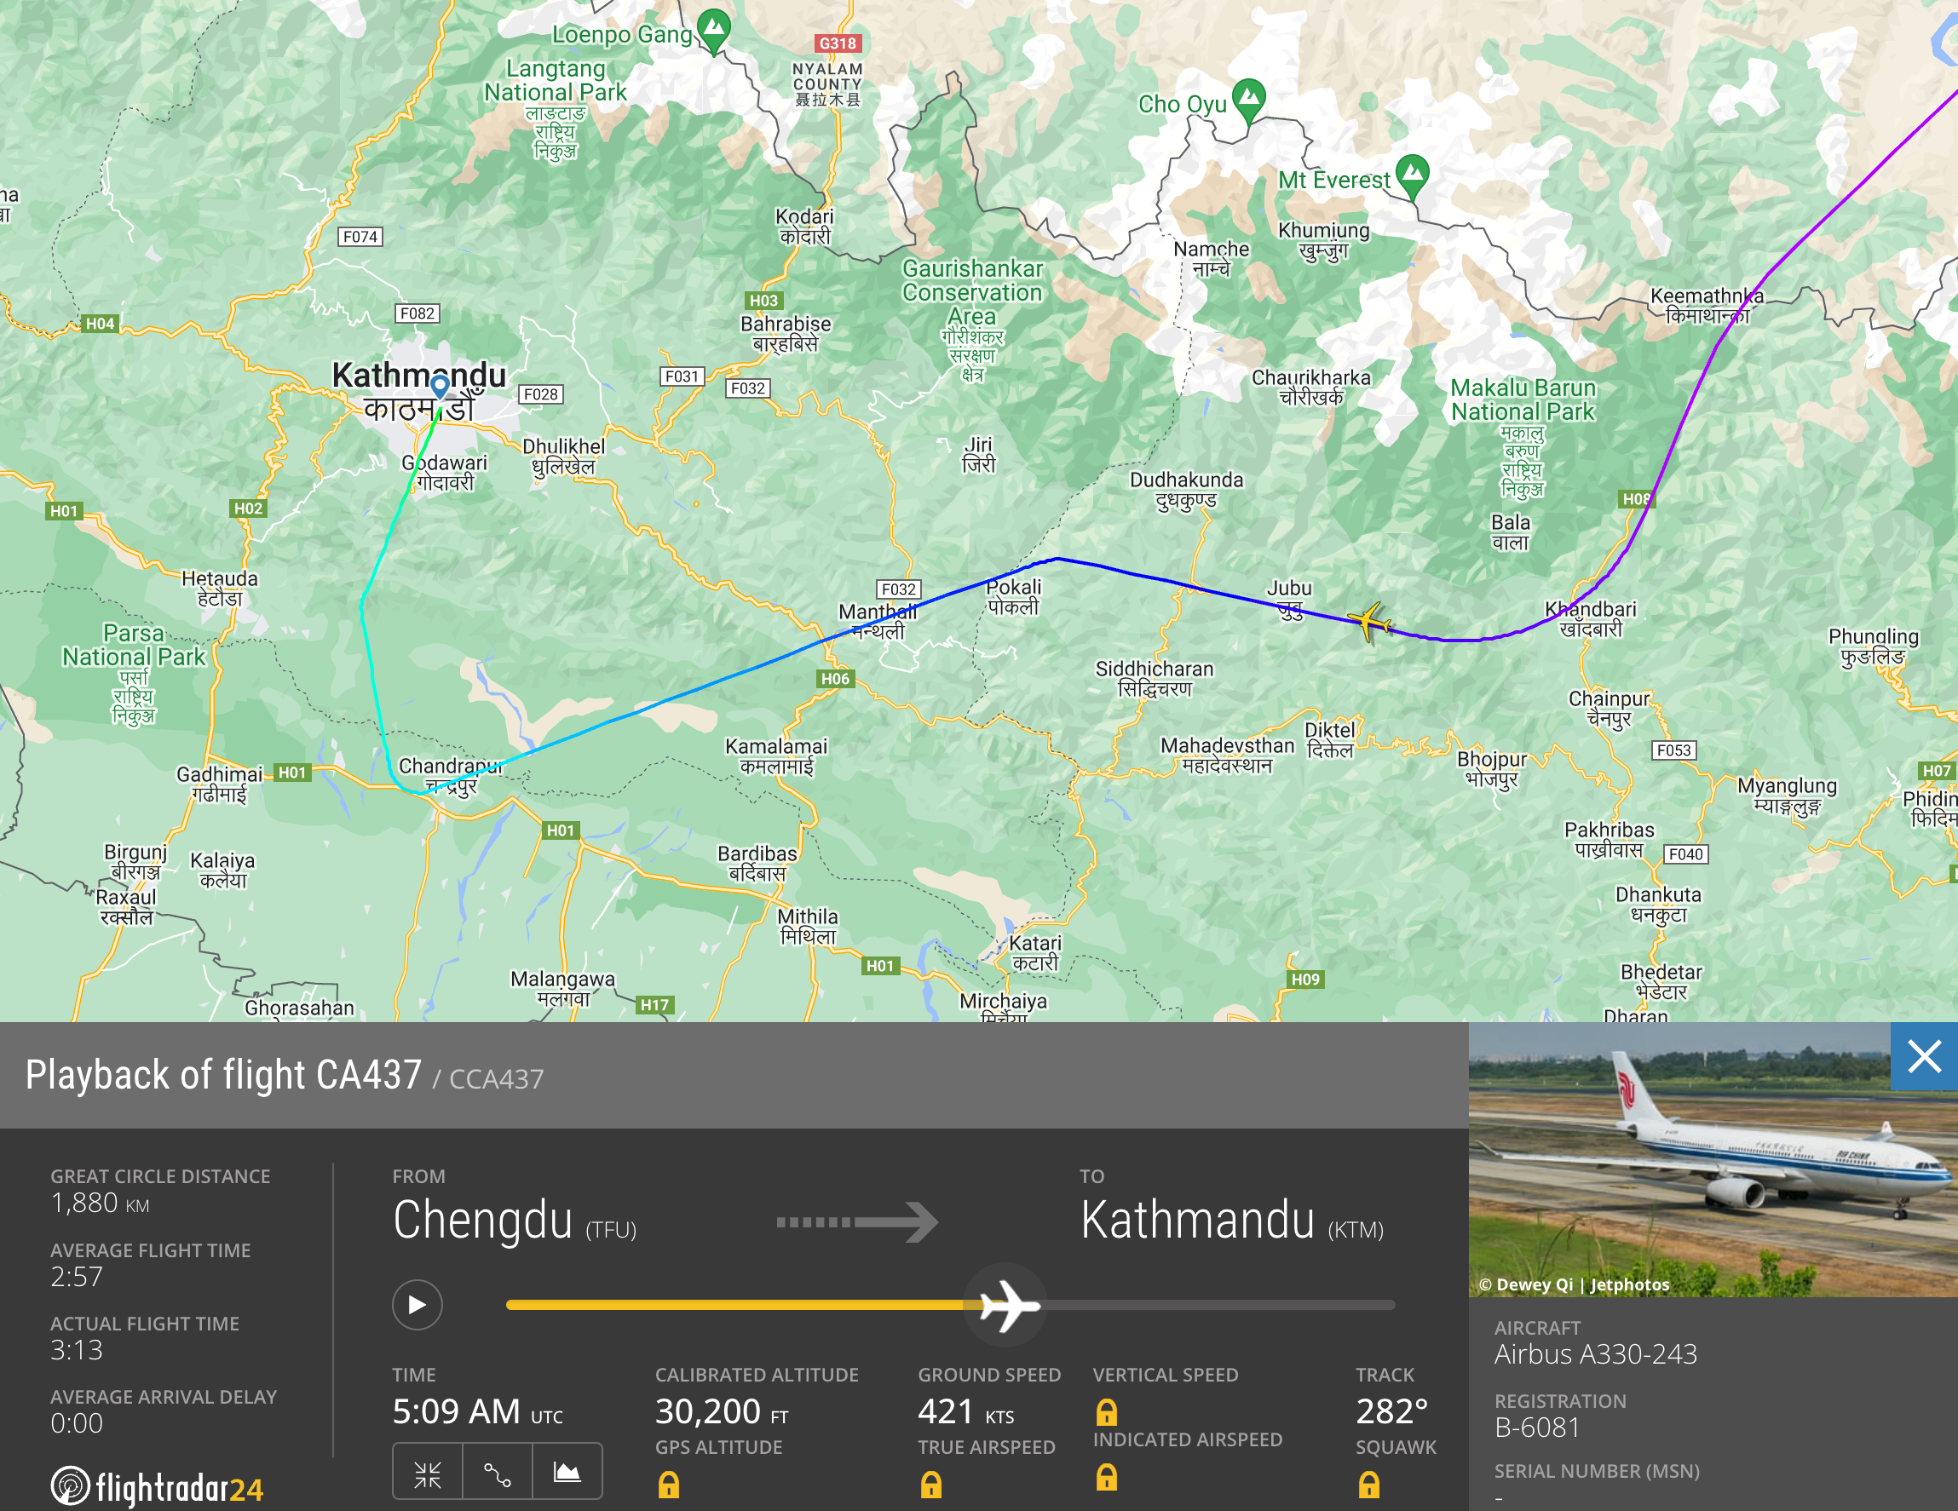Click the Chengdu (TFU) origin label
1958x1511 pixels.
tap(515, 1221)
